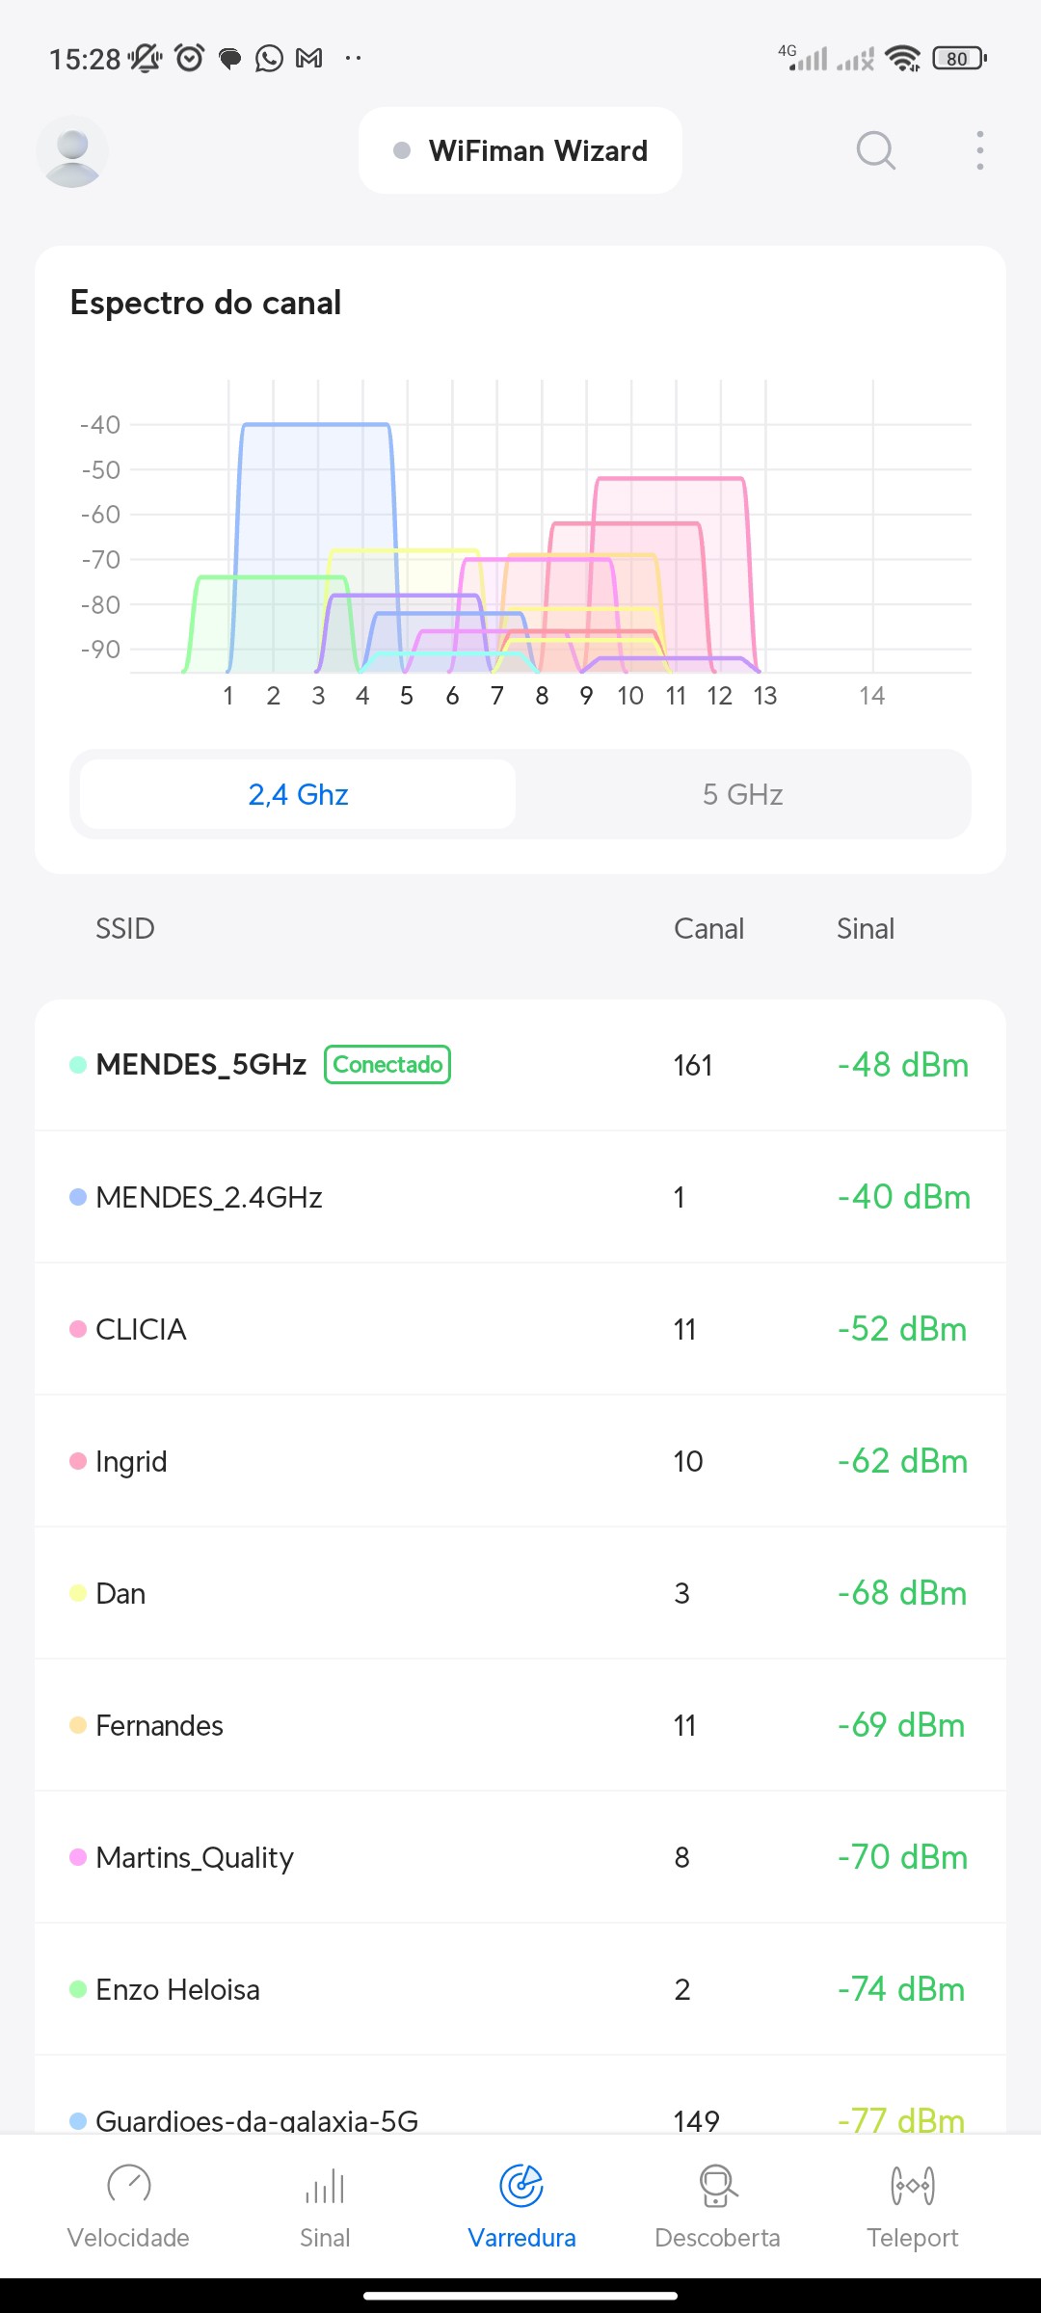Screen dimensions: 1041x2313
Task: Sort networks by SSID column
Action: pos(125,928)
